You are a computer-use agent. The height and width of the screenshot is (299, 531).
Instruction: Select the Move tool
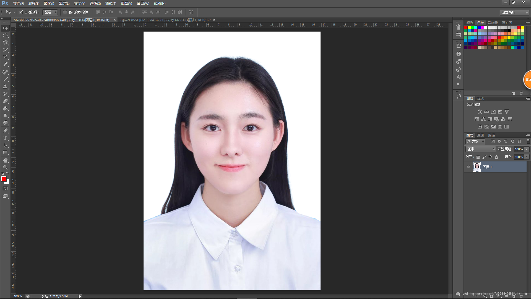pos(5,28)
